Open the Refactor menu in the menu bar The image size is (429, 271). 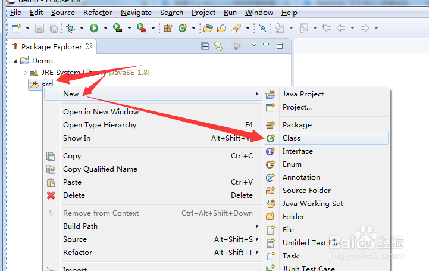pyautogui.click(x=98, y=13)
